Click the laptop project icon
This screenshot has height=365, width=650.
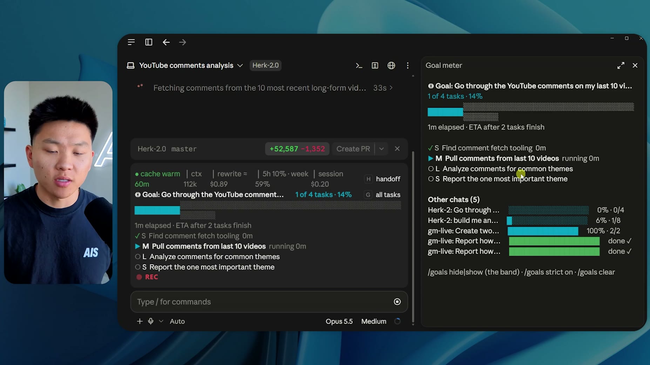(130, 66)
